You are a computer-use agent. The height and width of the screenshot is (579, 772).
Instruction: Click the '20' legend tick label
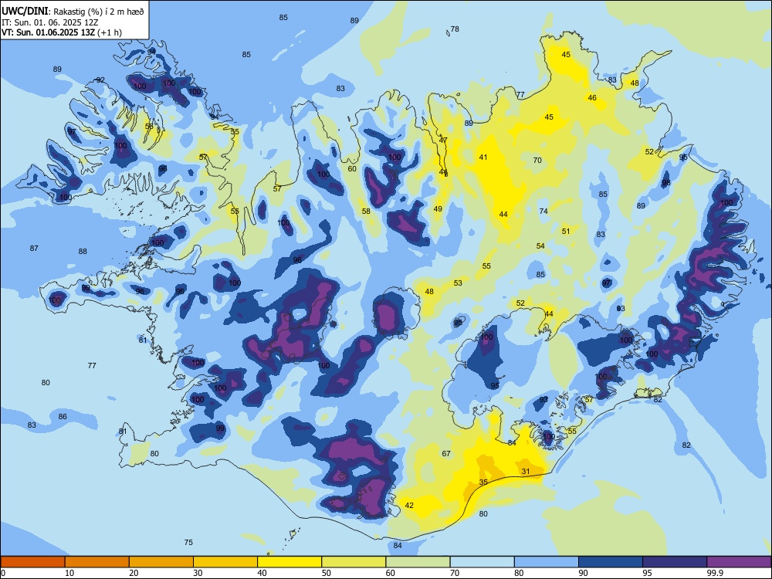point(134,573)
